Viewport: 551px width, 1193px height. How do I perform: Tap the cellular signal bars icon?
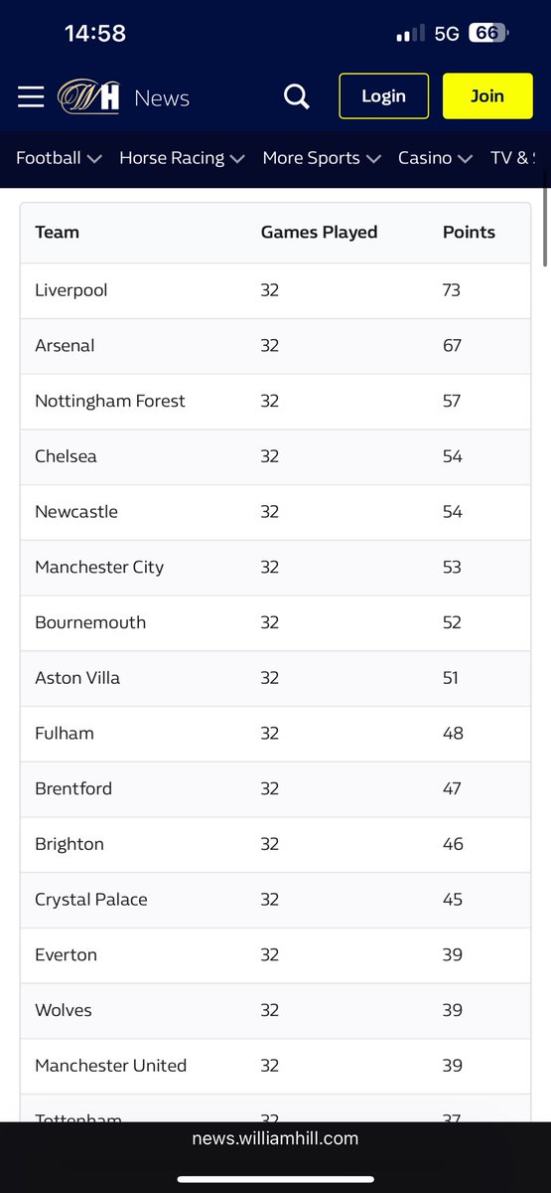click(410, 34)
